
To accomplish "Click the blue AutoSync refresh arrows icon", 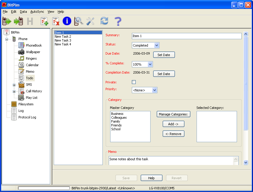I will 104,21.
